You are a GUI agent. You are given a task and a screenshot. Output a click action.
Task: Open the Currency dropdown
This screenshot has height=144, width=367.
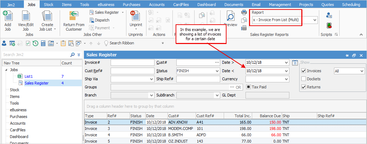[287, 79]
